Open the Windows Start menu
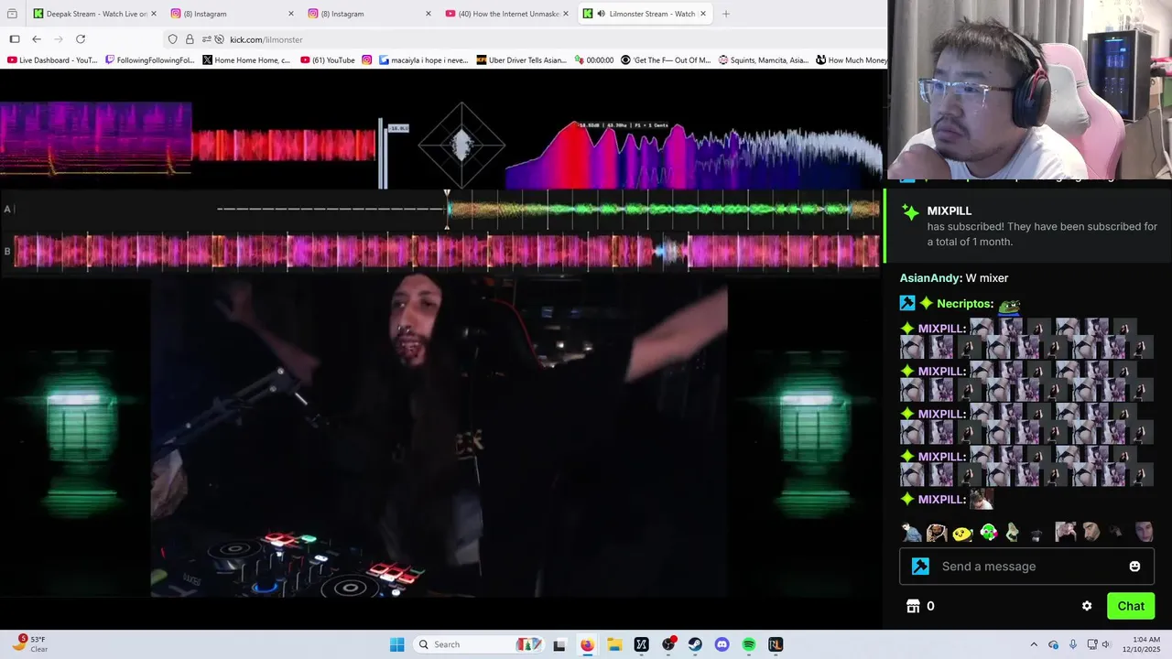The image size is (1172, 659). (396, 644)
